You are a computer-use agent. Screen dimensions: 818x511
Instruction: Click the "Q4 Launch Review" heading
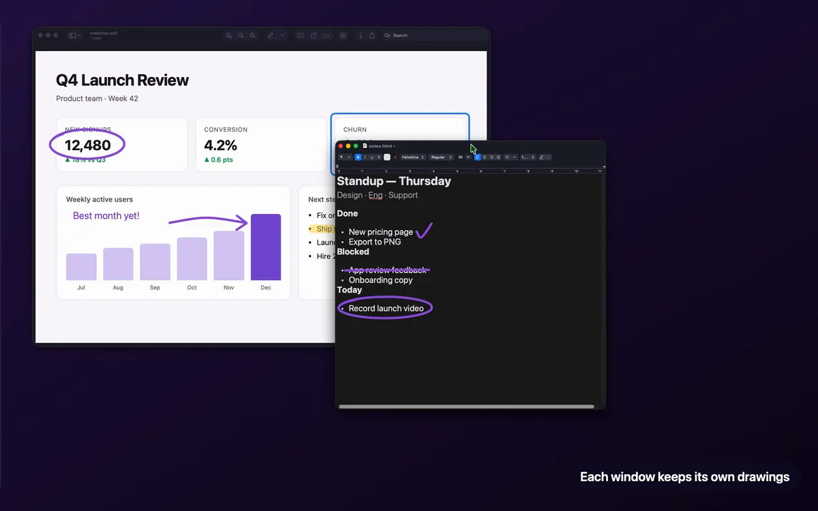(x=123, y=80)
